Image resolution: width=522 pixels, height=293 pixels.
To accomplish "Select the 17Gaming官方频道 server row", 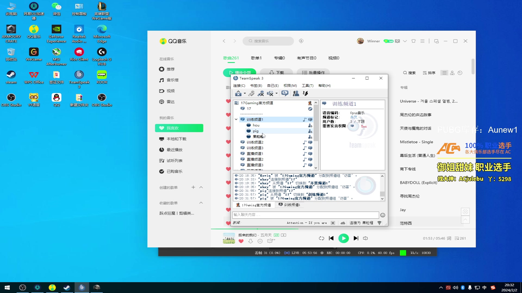I will (x=273, y=103).
